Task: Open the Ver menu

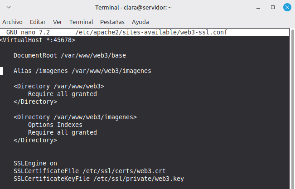Action: pyautogui.click(x=58, y=22)
